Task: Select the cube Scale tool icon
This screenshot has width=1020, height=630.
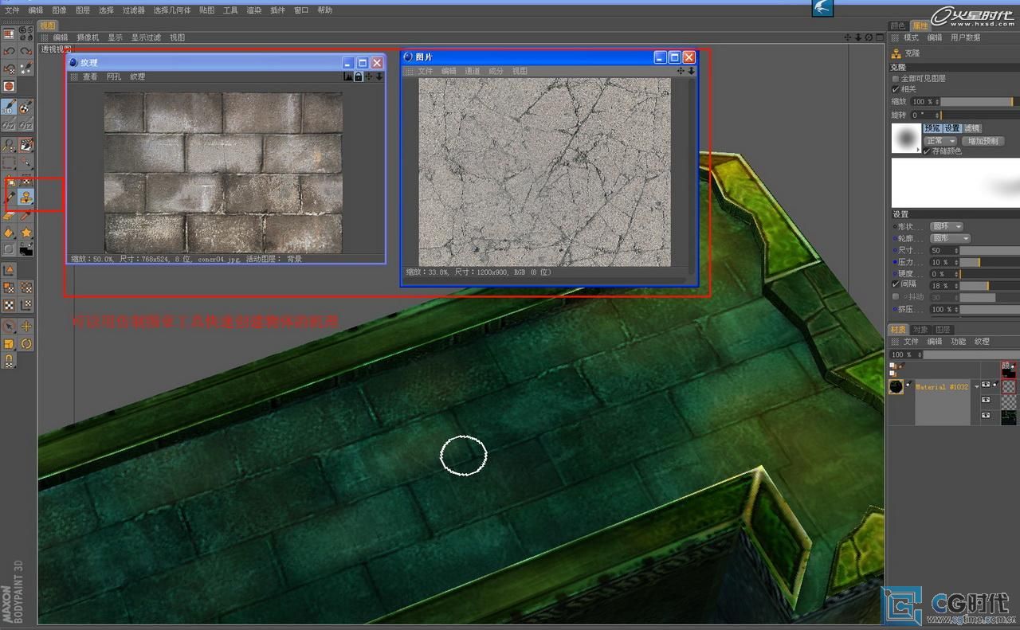Action: coord(9,343)
